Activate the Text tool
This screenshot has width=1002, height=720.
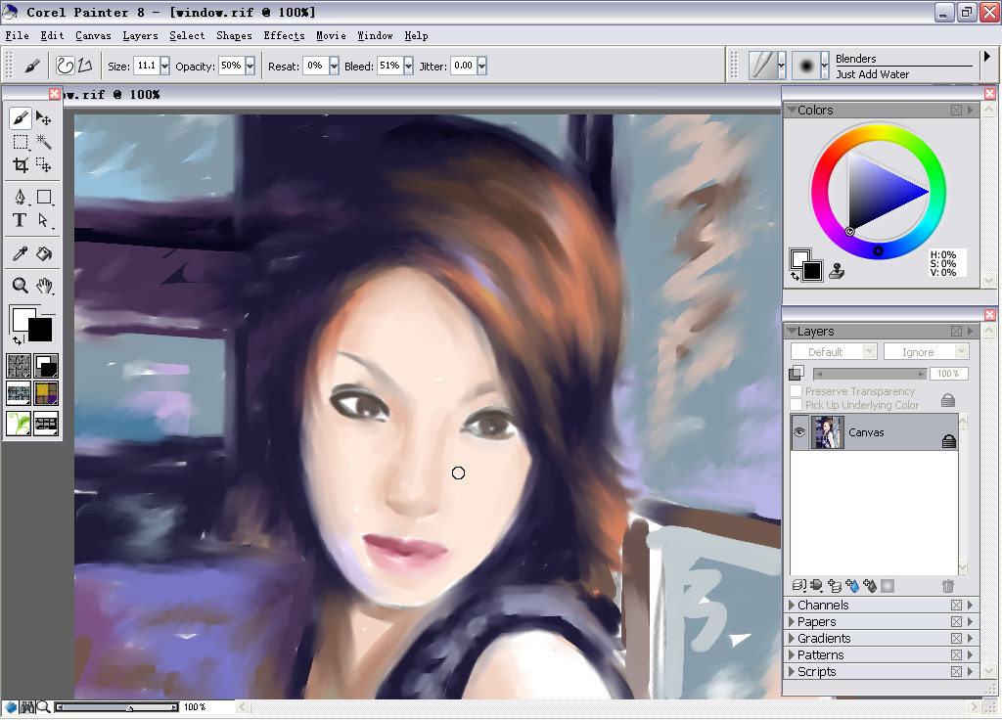(x=20, y=220)
